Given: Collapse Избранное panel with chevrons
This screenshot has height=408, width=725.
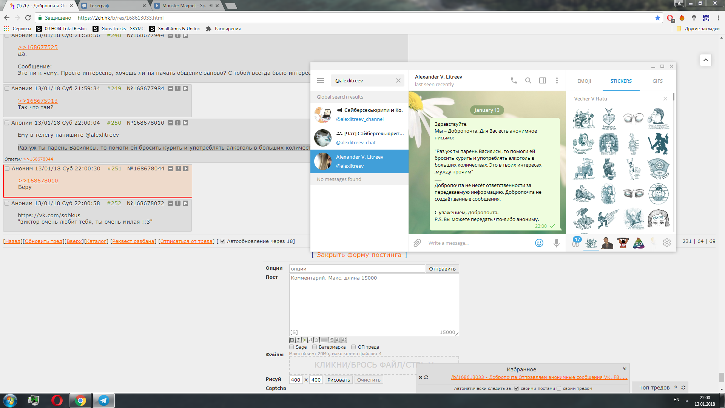Looking at the screenshot, I should (625, 369).
